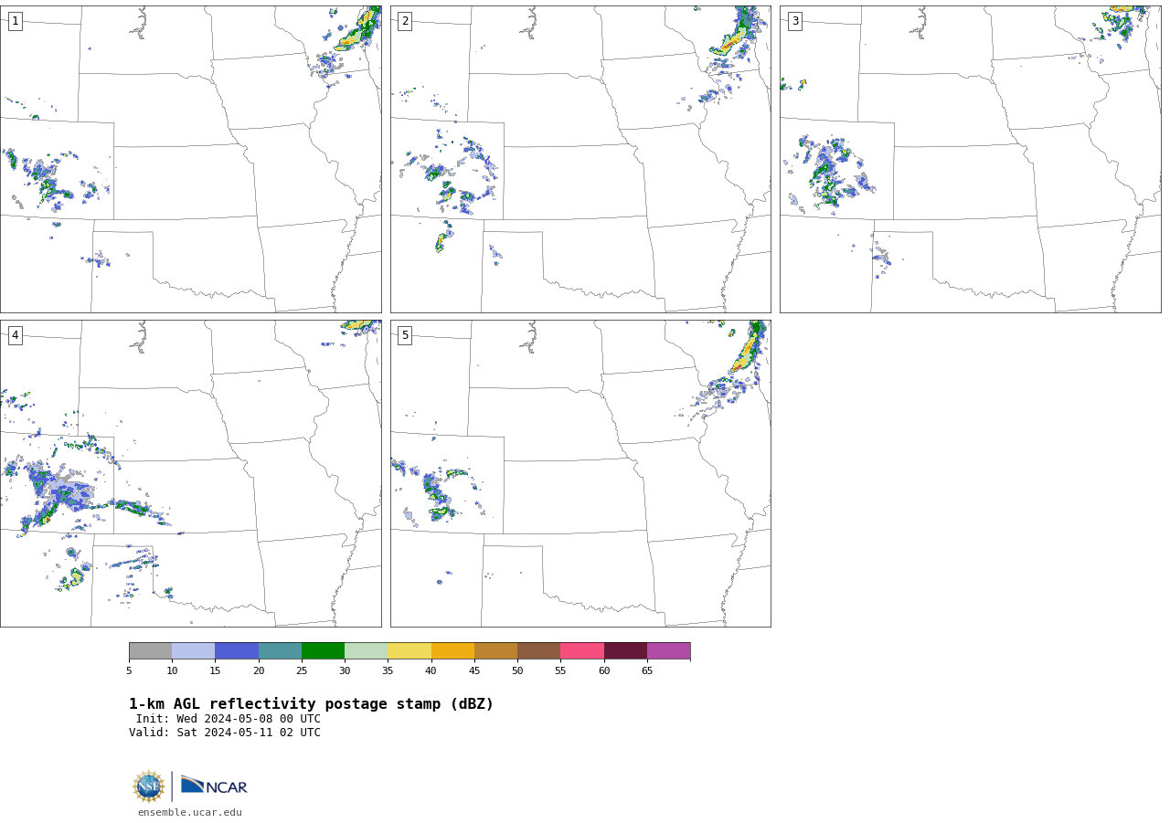Click the panel number label 5
Image resolution: width=1170 pixels, height=823 pixels.
pyautogui.click(x=405, y=335)
